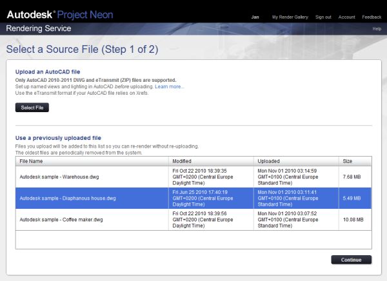Follow the Learn more link
Viewport: 387px width, 281px height.
pyautogui.click(x=169, y=86)
